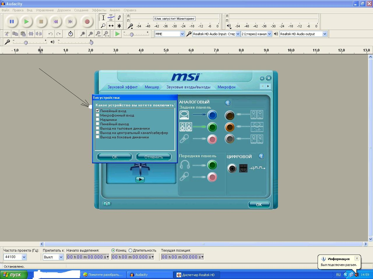The image size is (373, 279).
Task: Switch to the Микшер tab
Action: (x=152, y=87)
